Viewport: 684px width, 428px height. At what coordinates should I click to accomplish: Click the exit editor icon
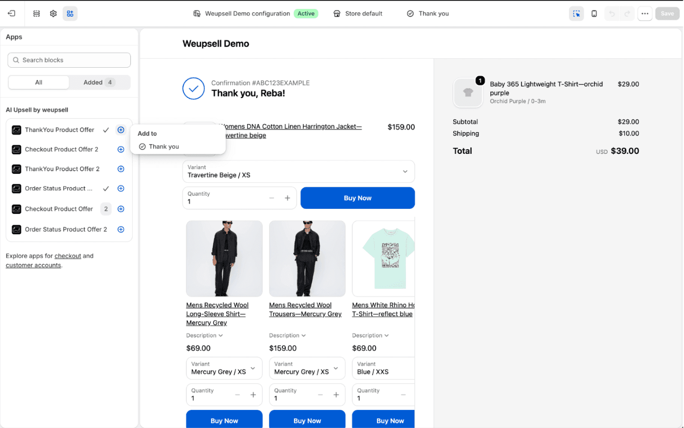click(11, 13)
